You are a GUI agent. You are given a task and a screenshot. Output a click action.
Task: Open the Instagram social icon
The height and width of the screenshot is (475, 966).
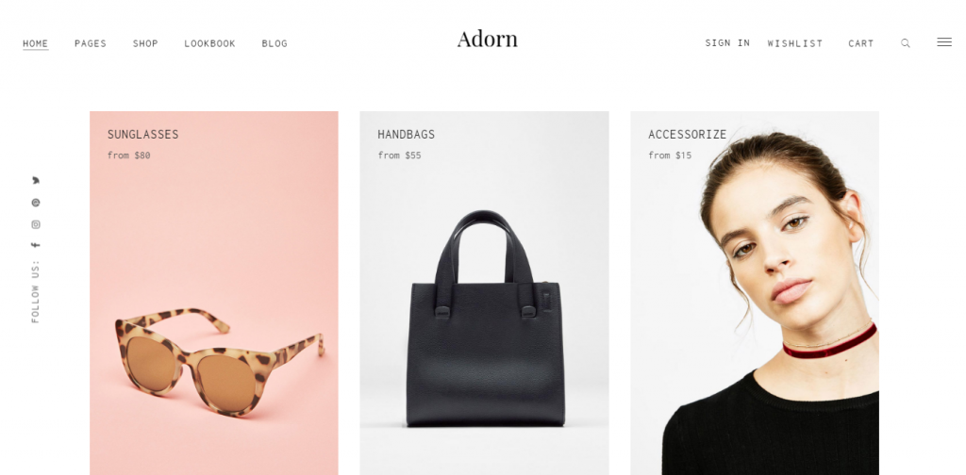coord(36,224)
